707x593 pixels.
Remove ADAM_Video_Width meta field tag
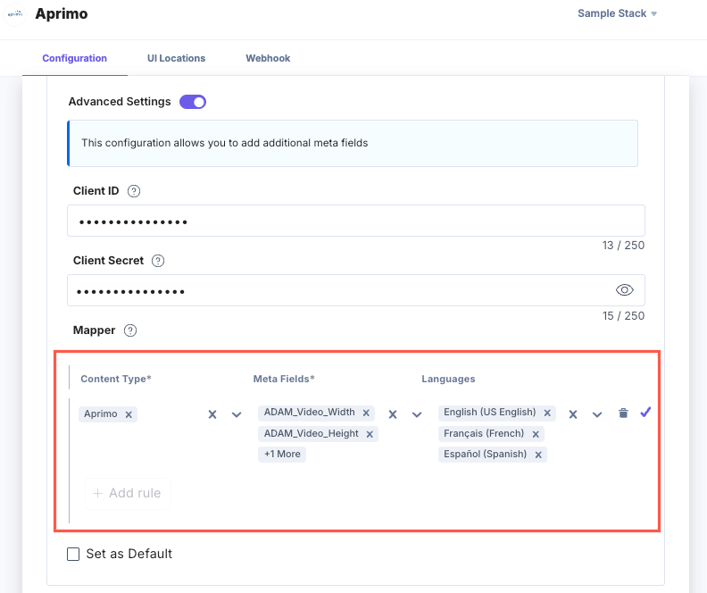tap(366, 413)
